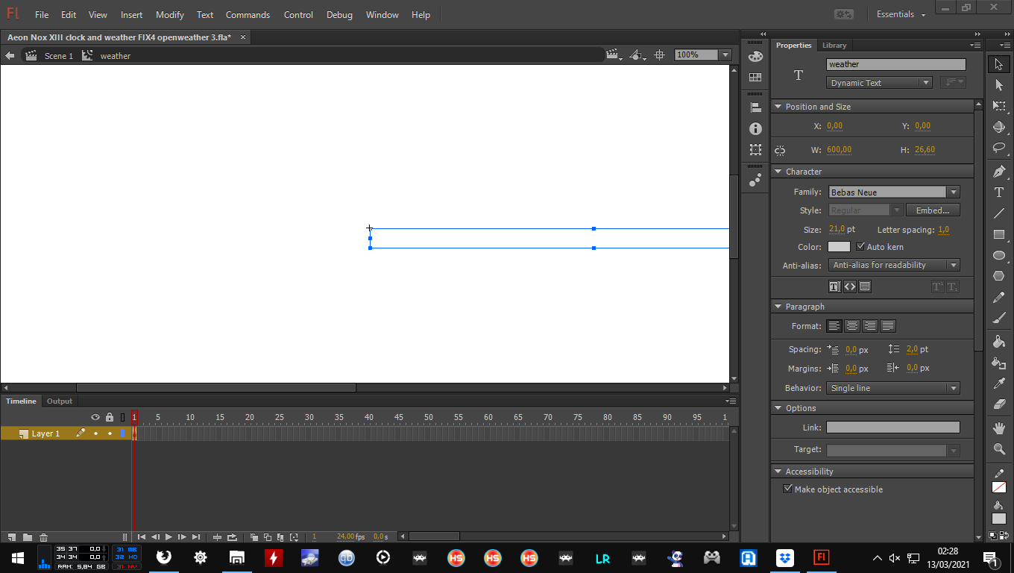Click the text Color swatch
Screen dimensions: 1014x573
(x=839, y=247)
